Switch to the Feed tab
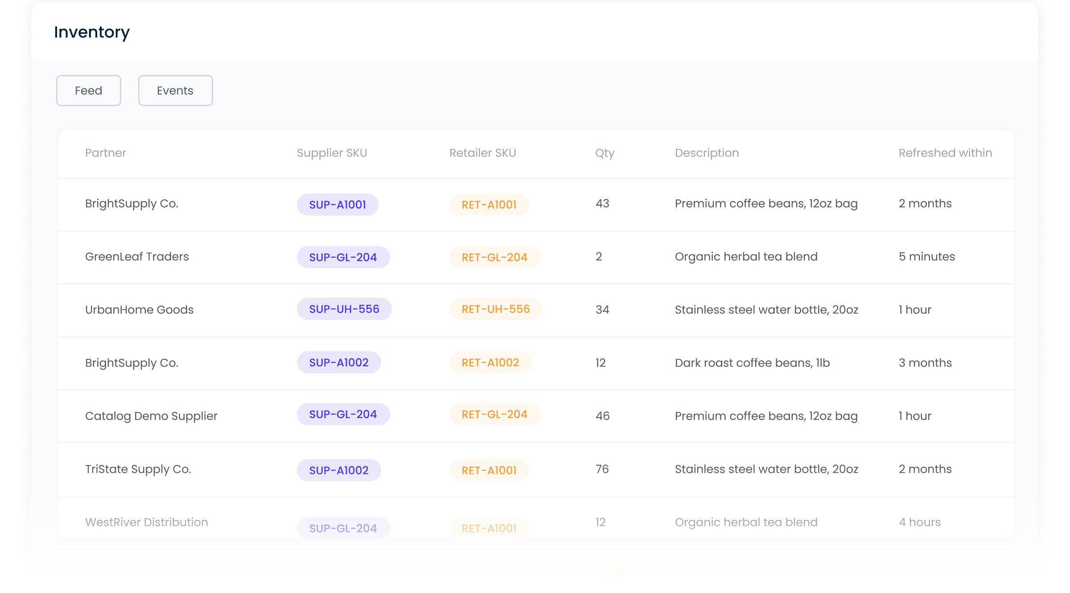Screen dimensions: 1070x593 [88, 91]
